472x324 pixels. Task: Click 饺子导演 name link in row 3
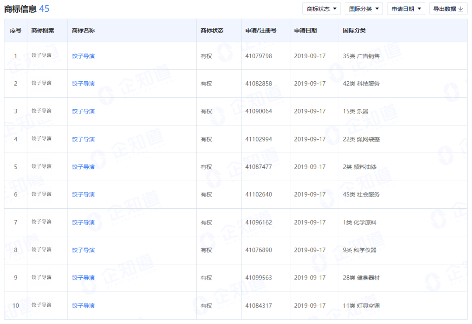pyautogui.click(x=83, y=111)
